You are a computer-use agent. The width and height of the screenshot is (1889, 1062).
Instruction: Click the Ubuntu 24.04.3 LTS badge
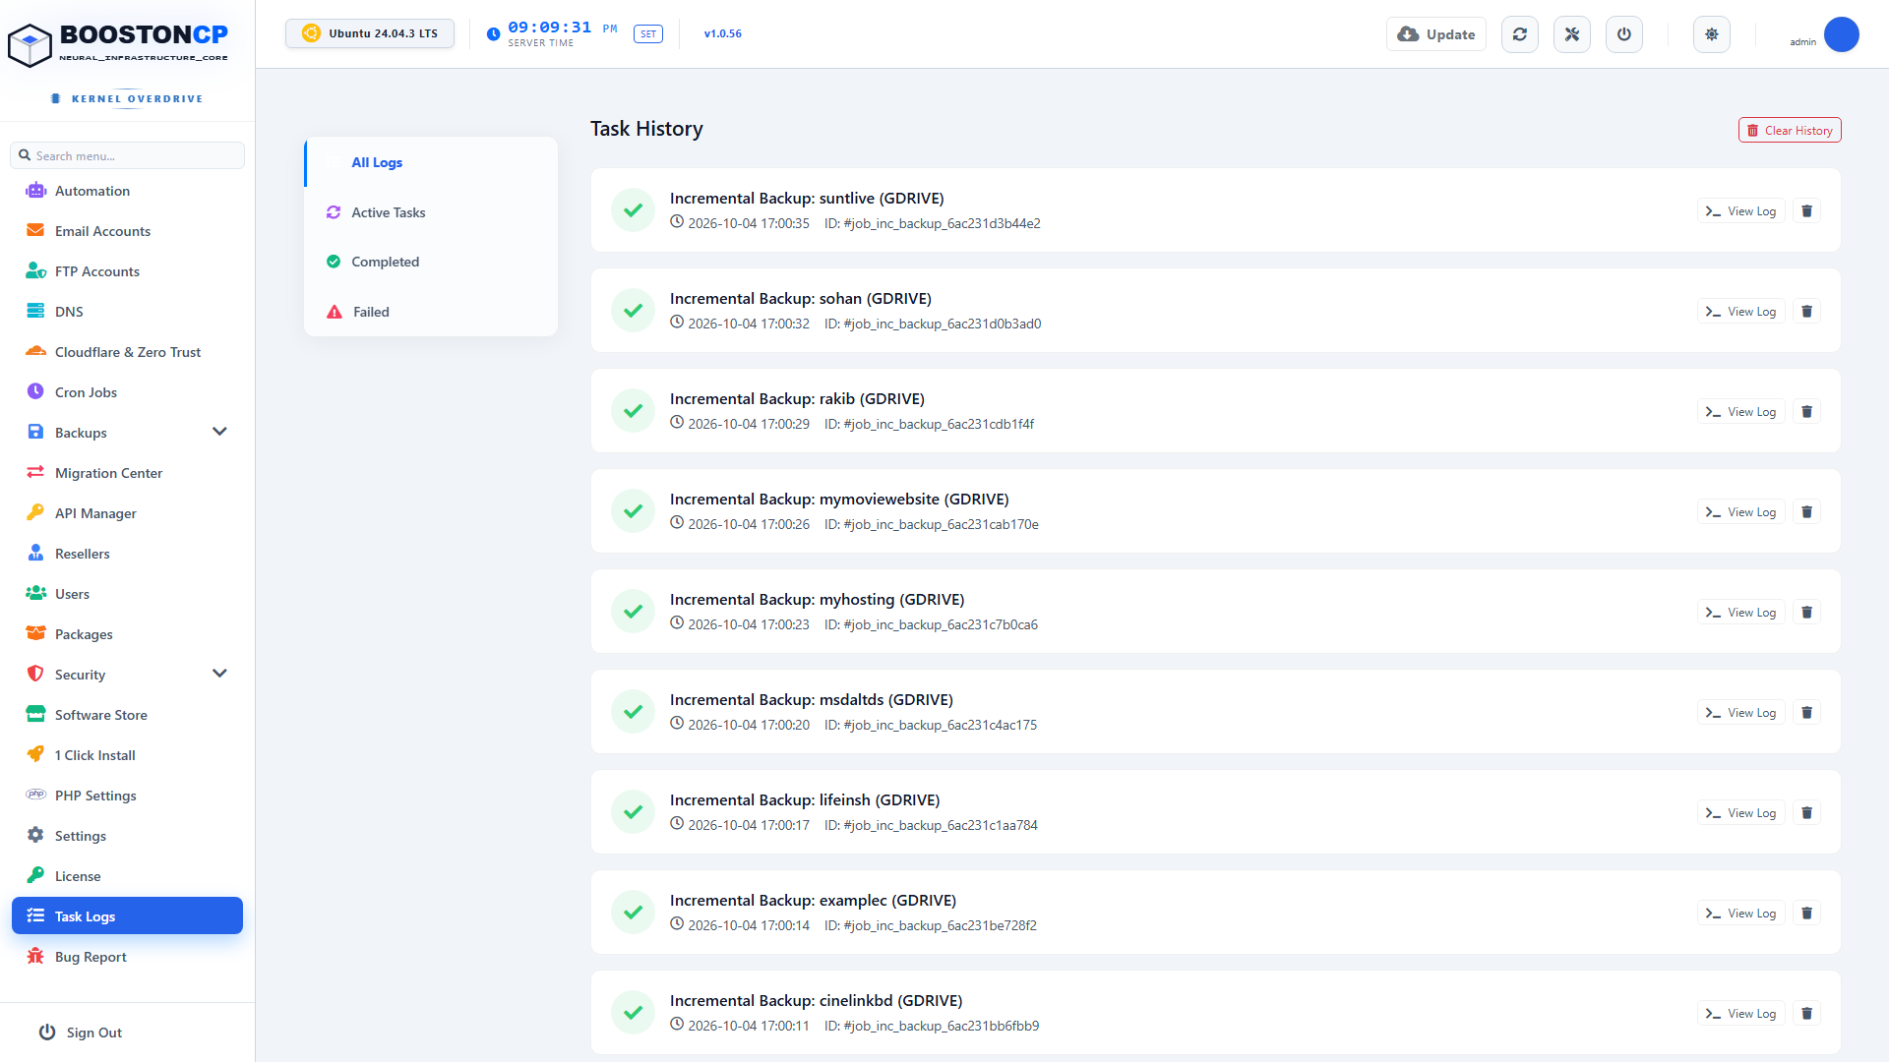click(x=370, y=33)
